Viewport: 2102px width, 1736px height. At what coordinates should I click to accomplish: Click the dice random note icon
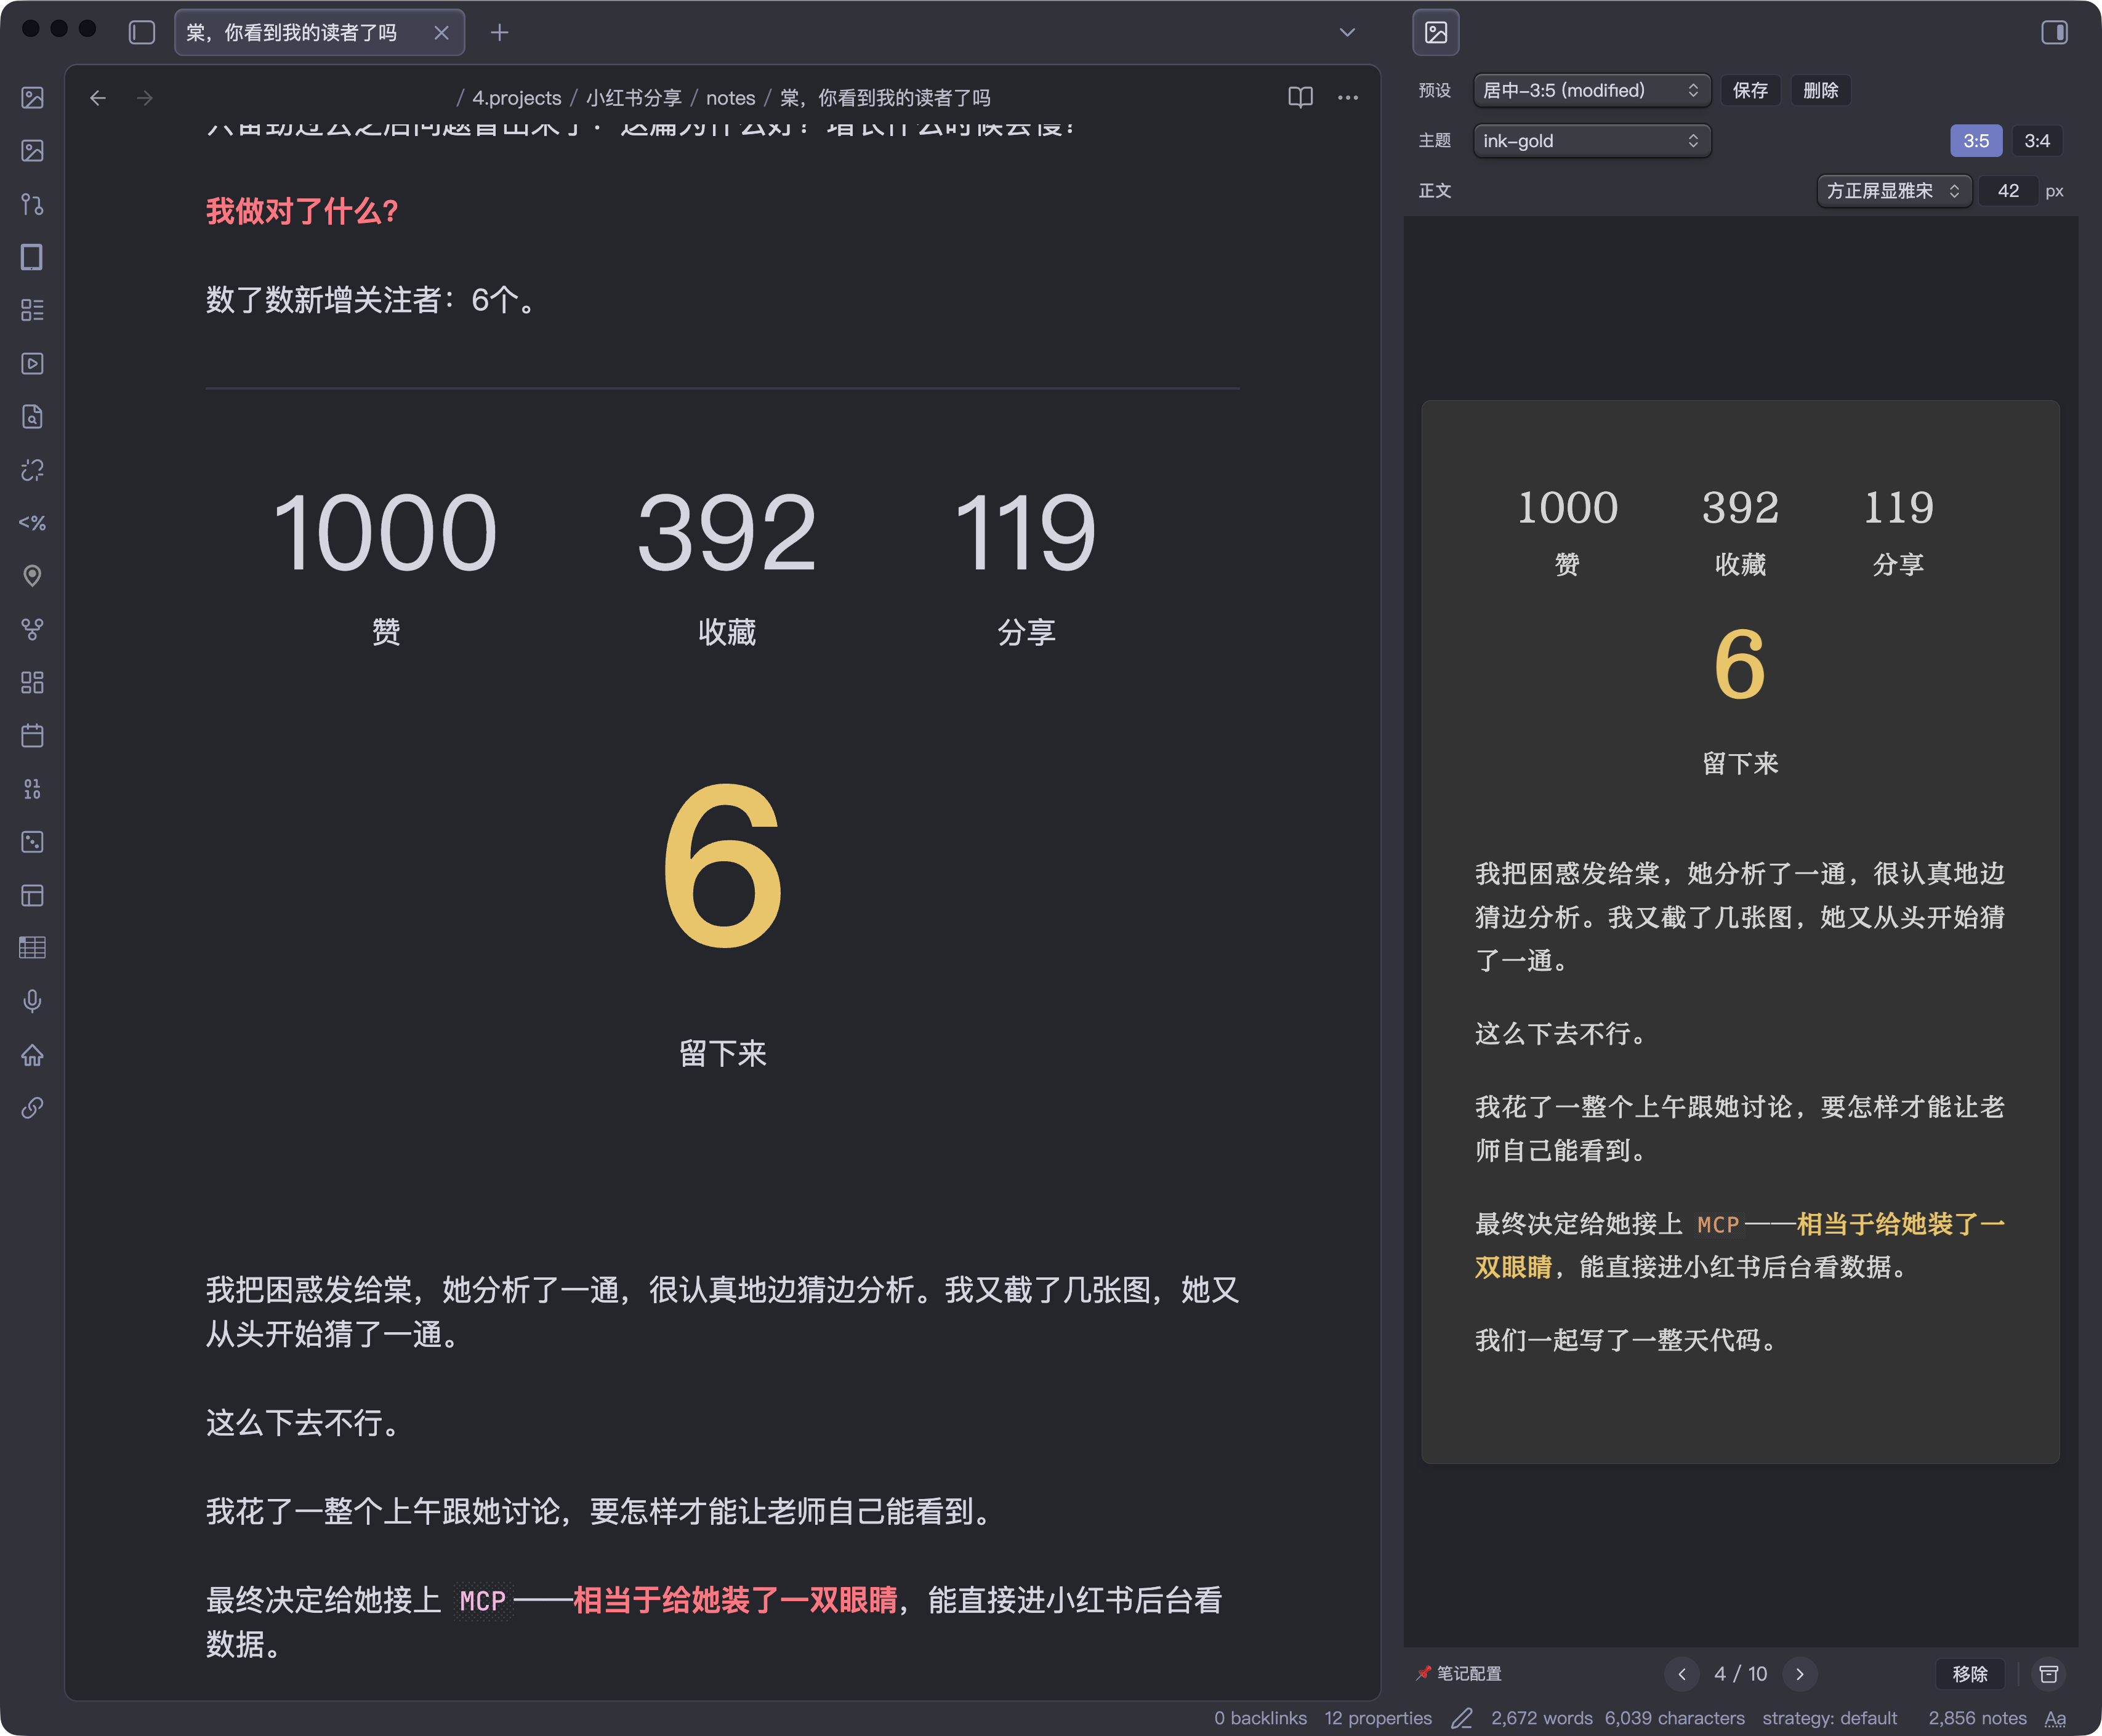(32, 842)
